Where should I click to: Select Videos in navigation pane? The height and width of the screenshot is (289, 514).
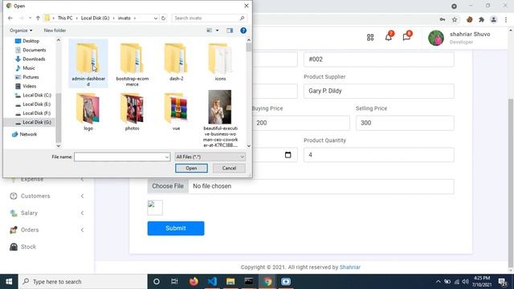click(x=29, y=86)
